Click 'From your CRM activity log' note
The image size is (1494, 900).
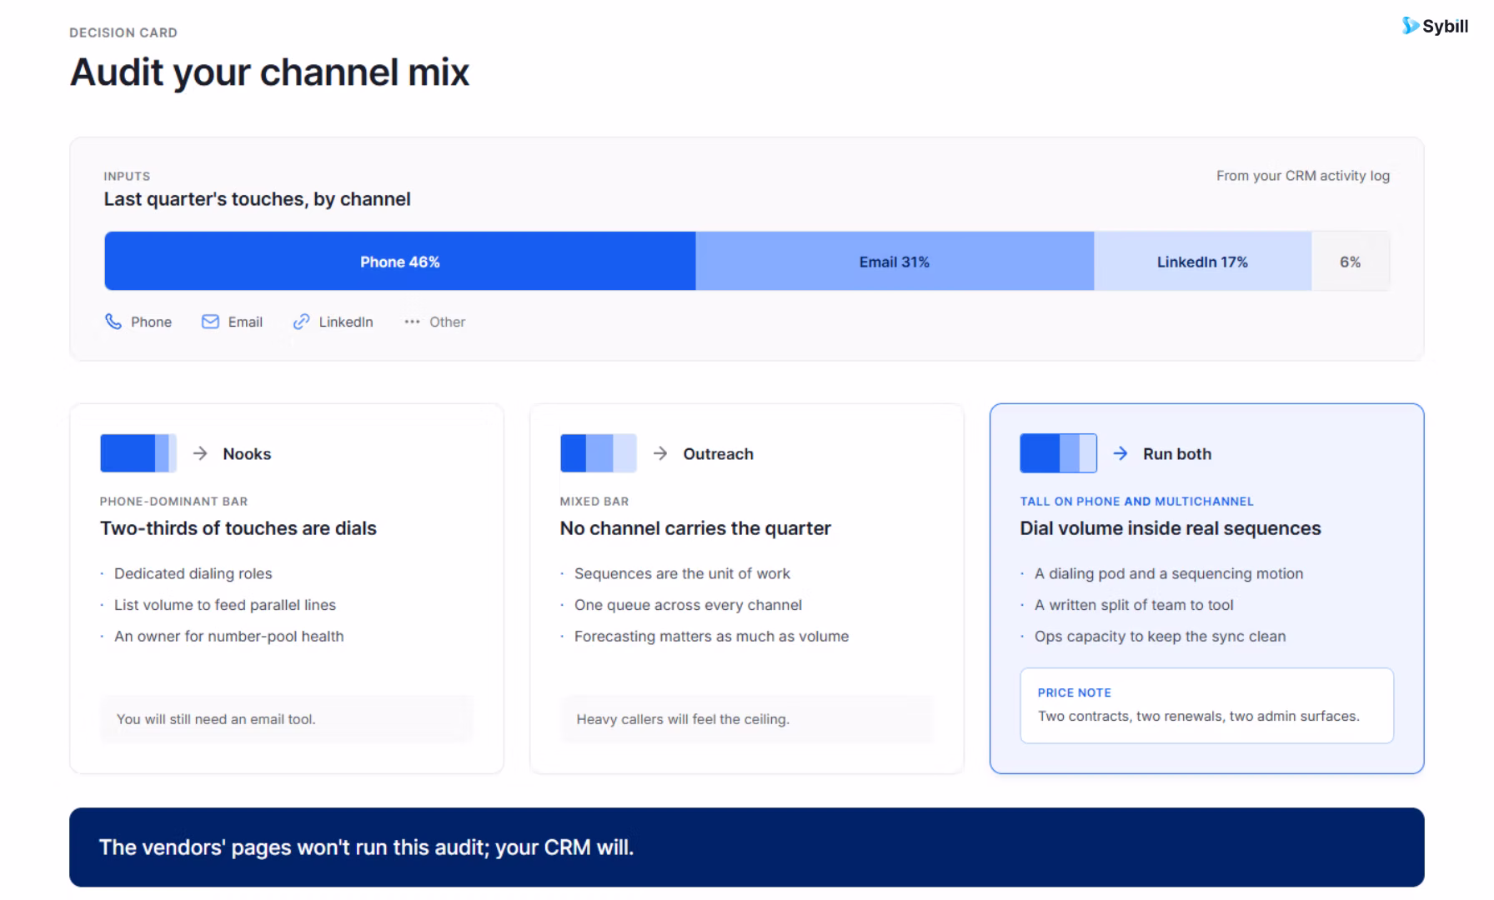coord(1302,176)
